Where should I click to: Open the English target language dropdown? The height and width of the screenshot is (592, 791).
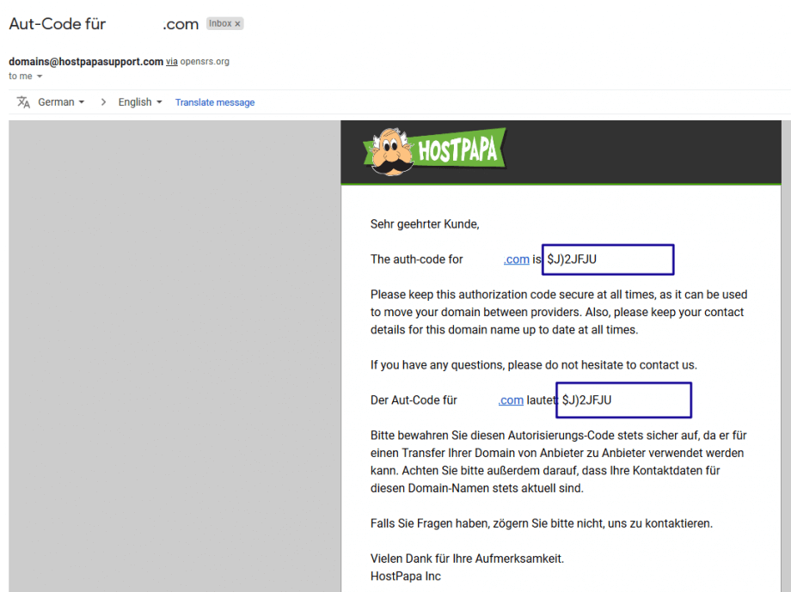140,102
